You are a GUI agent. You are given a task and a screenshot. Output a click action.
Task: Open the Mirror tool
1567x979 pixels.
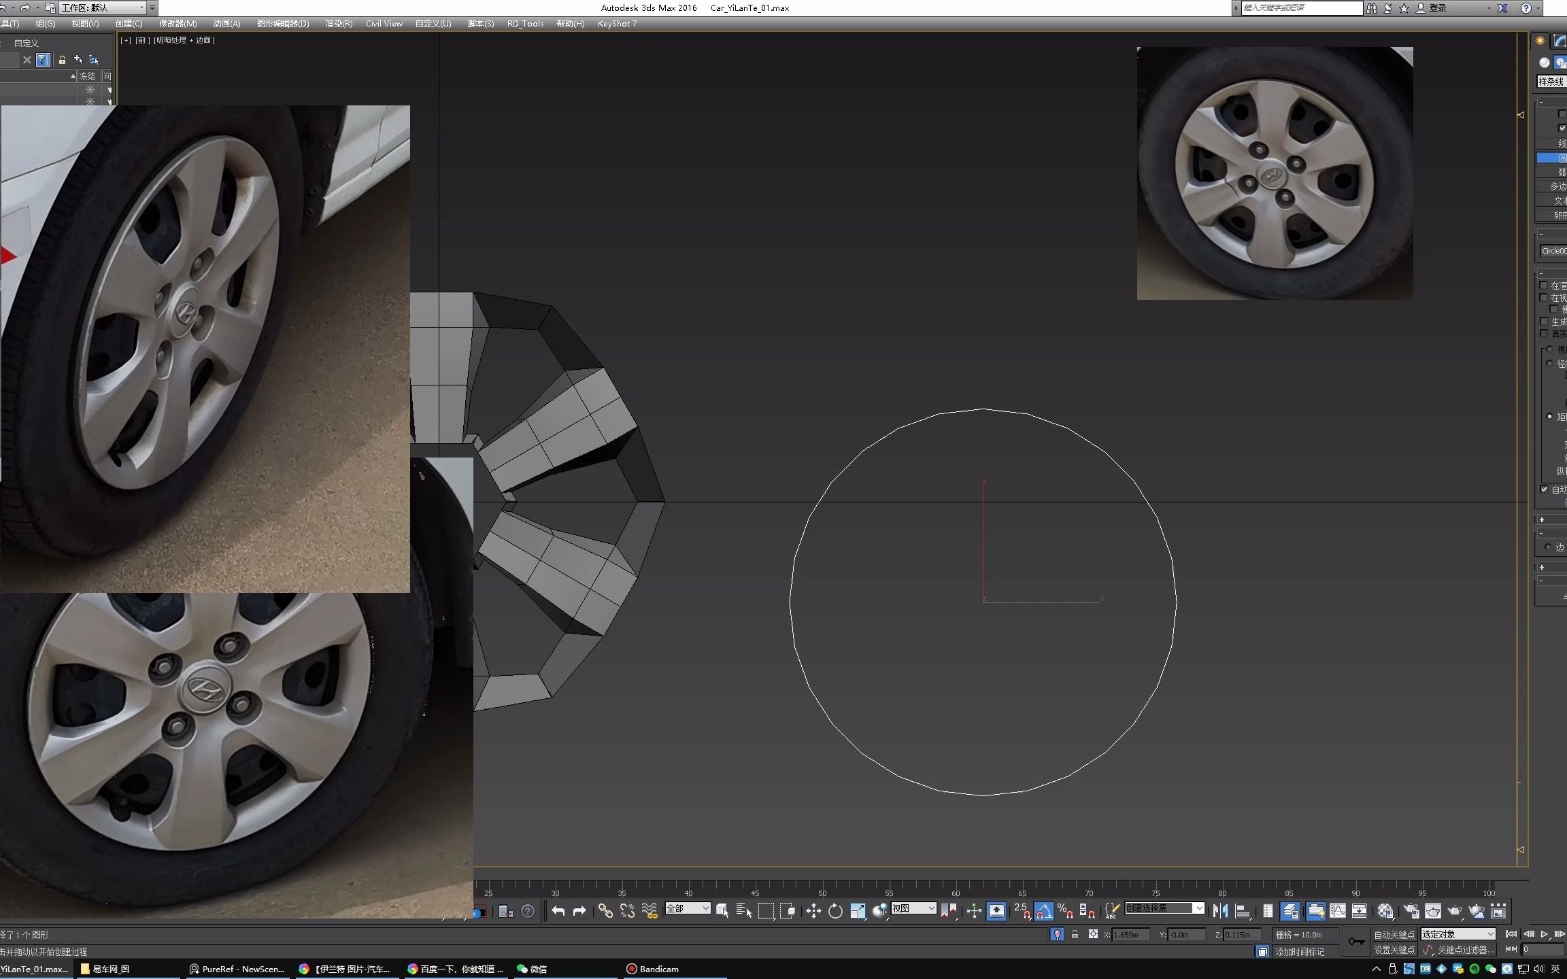coord(1219,911)
